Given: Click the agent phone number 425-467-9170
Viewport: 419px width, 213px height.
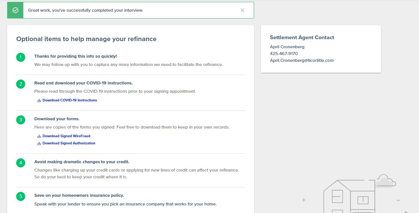Looking at the screenshot, I should 284,54.
